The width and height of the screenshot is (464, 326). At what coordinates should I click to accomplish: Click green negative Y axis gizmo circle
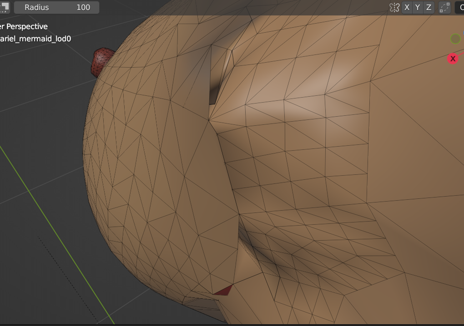pos(455,39)
